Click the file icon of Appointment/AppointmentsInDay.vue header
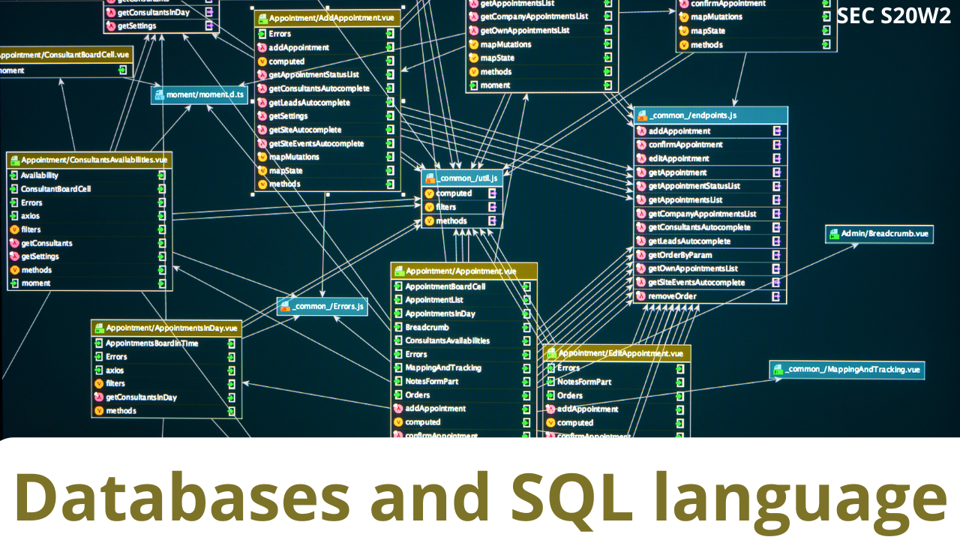Viewport: 960px width, 540px height. [98, 328]
